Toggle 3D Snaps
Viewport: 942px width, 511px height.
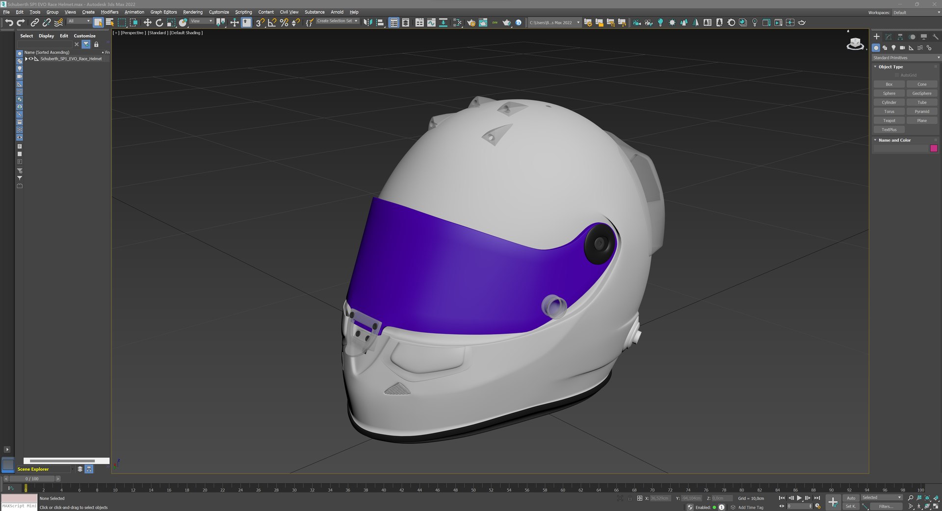tap(260, 23)
